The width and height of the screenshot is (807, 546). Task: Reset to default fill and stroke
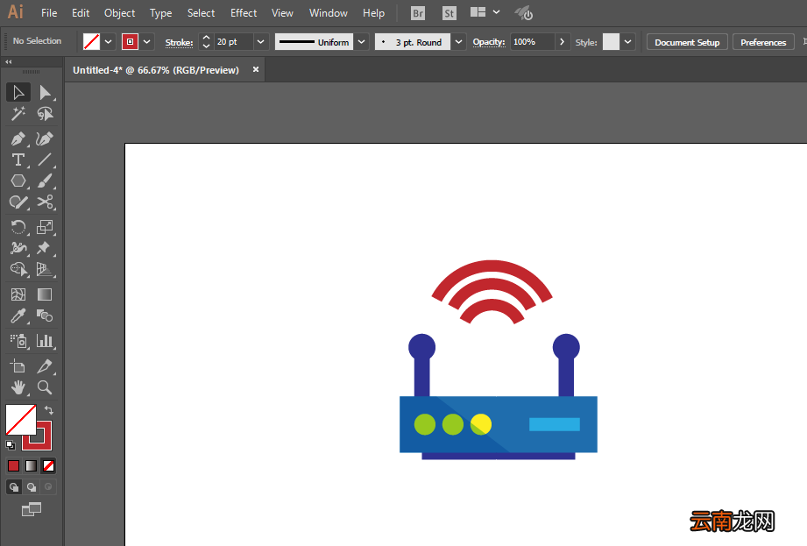click(x=11, y=445)
